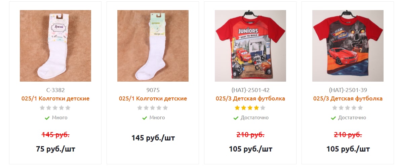
Task: Click the 75 руб./шт price
Action: 55,149
